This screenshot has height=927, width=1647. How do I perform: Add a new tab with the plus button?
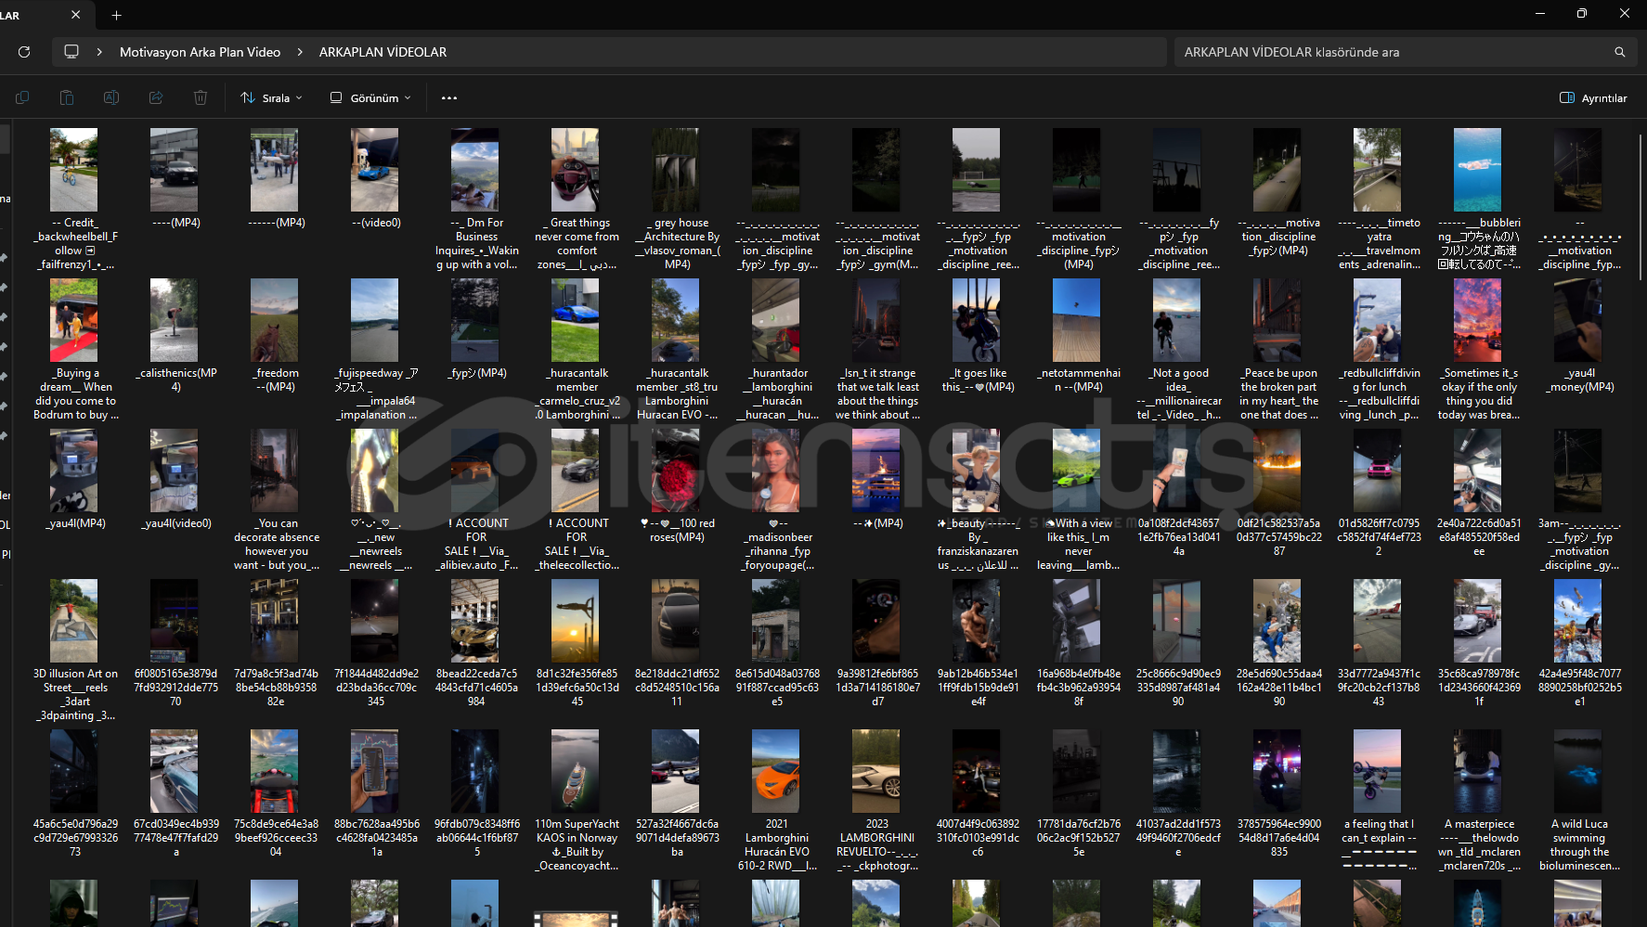click(x=116, y=15)
